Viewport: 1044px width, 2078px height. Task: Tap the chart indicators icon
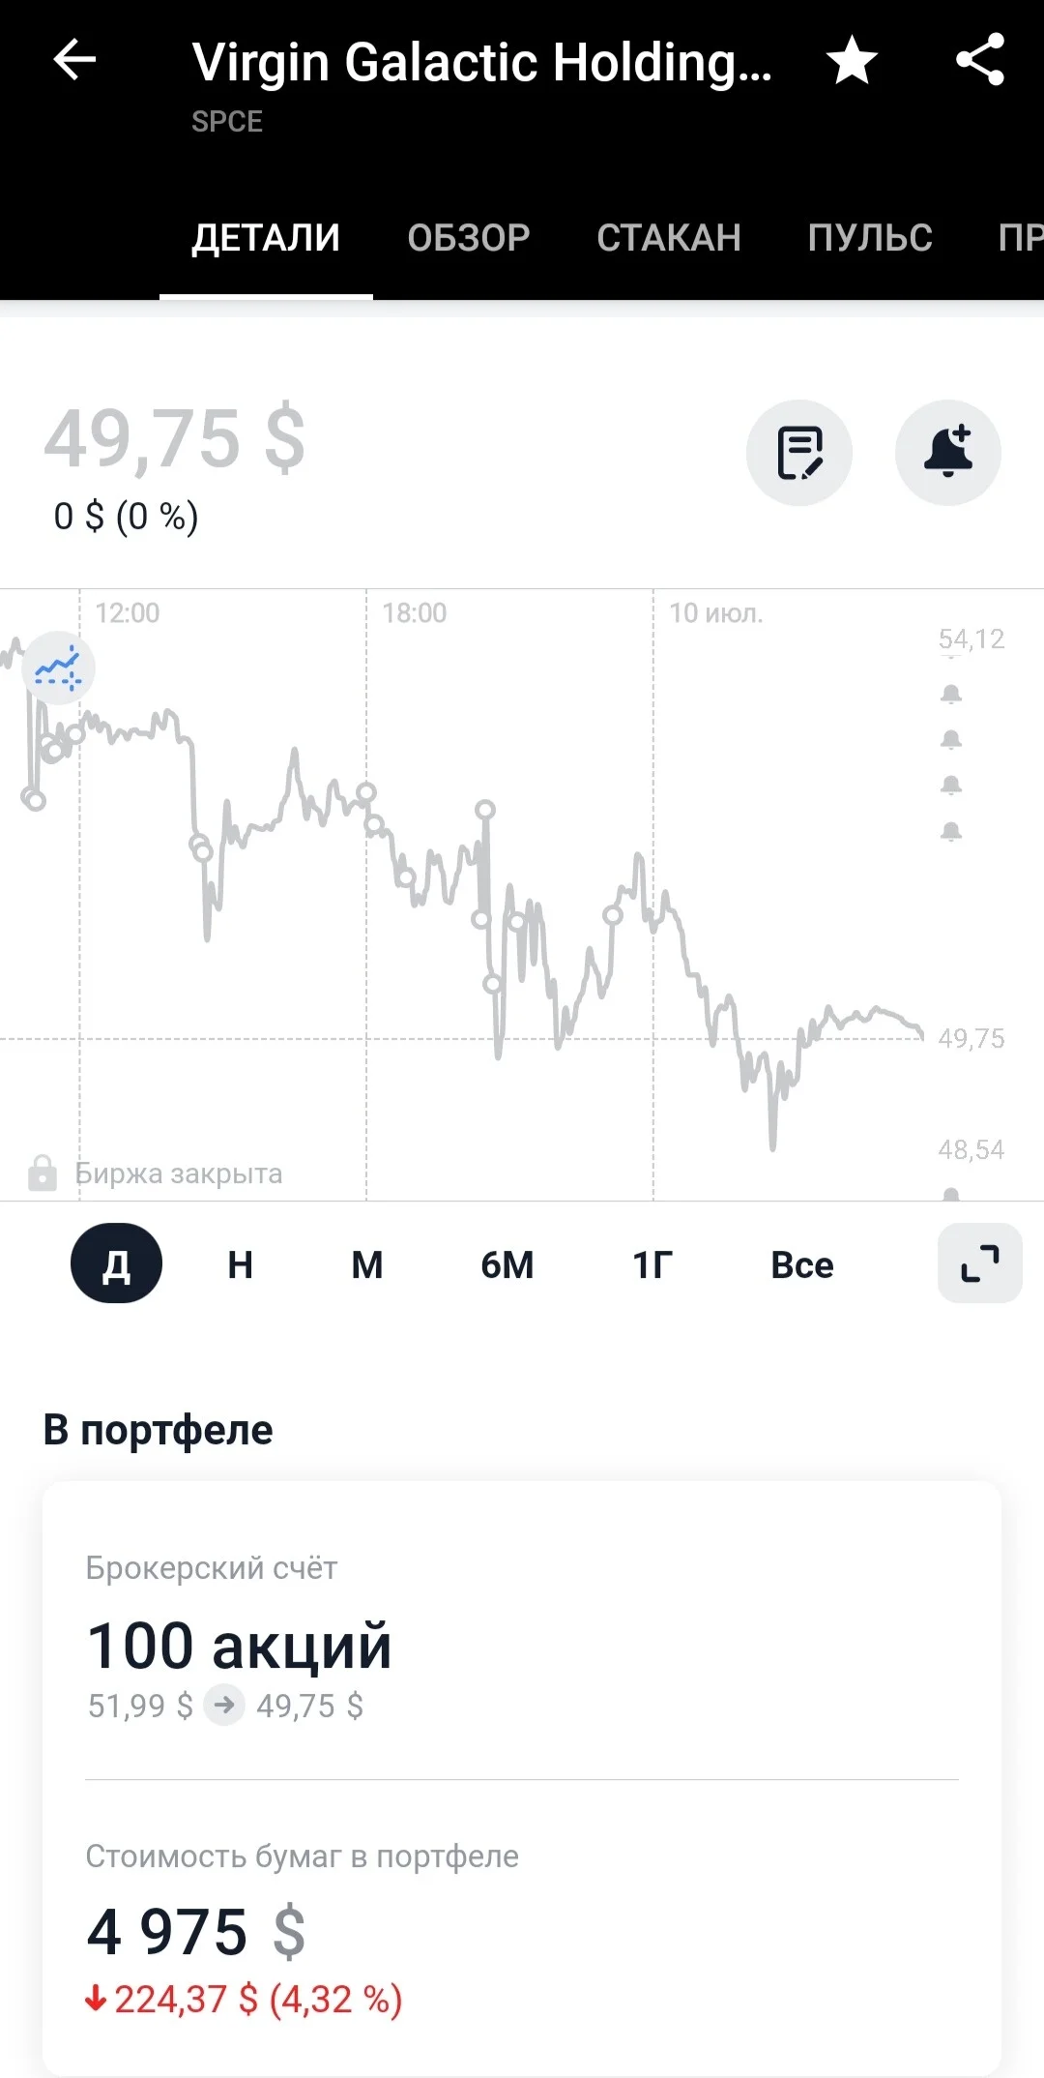(x=59, y=668)
